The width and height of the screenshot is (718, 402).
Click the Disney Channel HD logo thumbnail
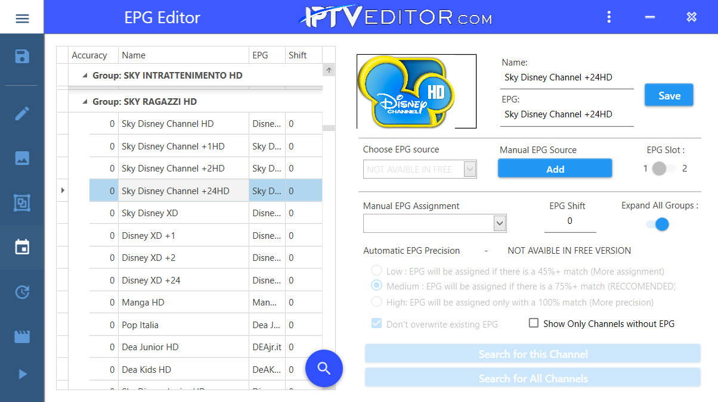(416, 91)
